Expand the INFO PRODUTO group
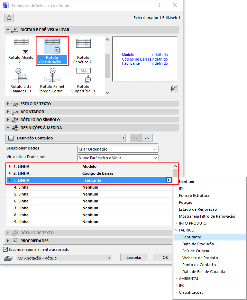The height and width of the screenshot is (300, 247). [x=176, y=223]
